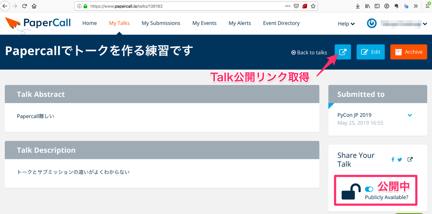Toggle the browser sidebar icon

pos(377,6)
